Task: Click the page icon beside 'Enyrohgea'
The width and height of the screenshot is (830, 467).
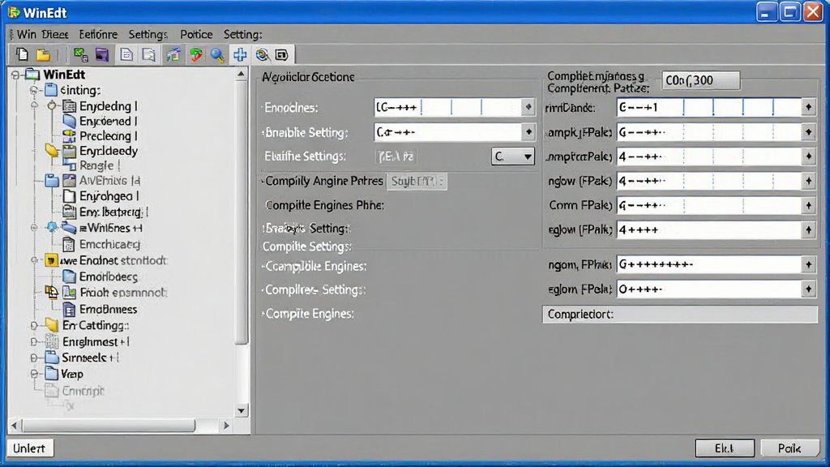Action: 70,196
